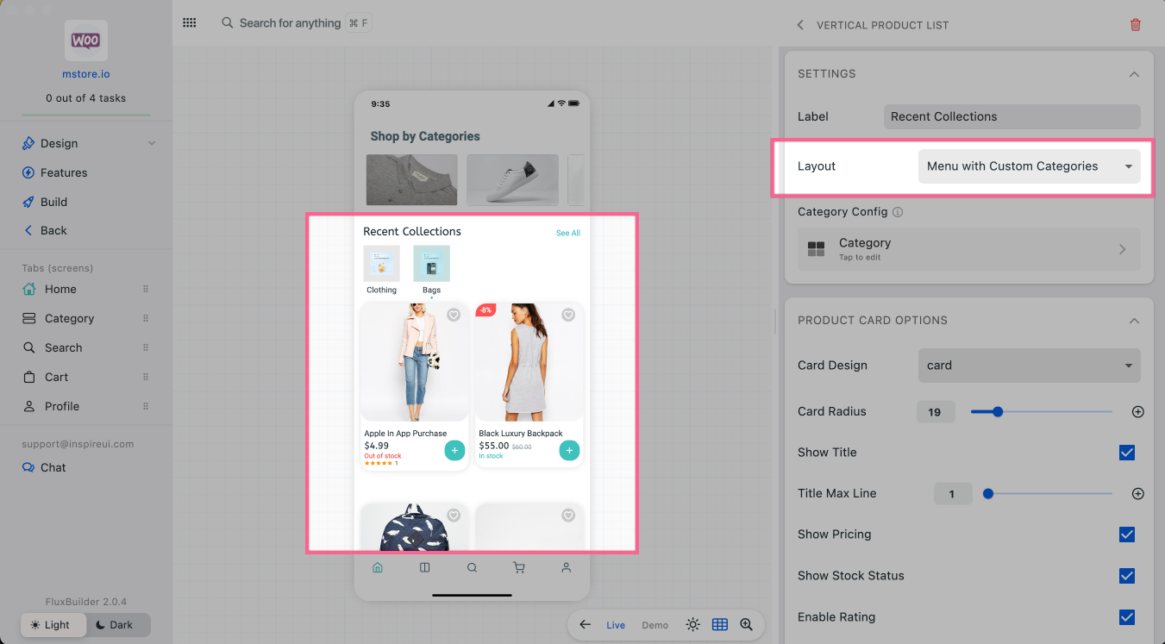The height and width of the screenshot is (644, 1165).
Task: Click the brightness sun icon in bottom toolbar
Action: pyautogui.click(x=693, y=625)
